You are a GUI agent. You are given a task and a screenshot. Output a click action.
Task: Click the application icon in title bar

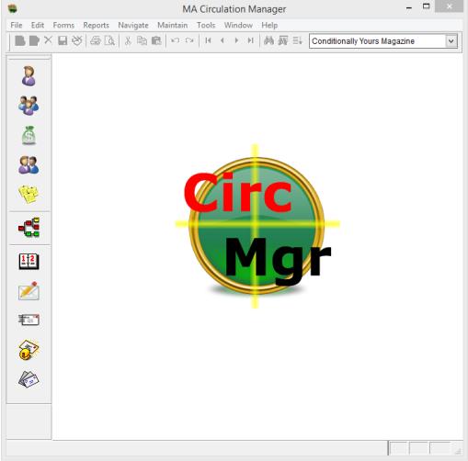click(x=12, y=8)
